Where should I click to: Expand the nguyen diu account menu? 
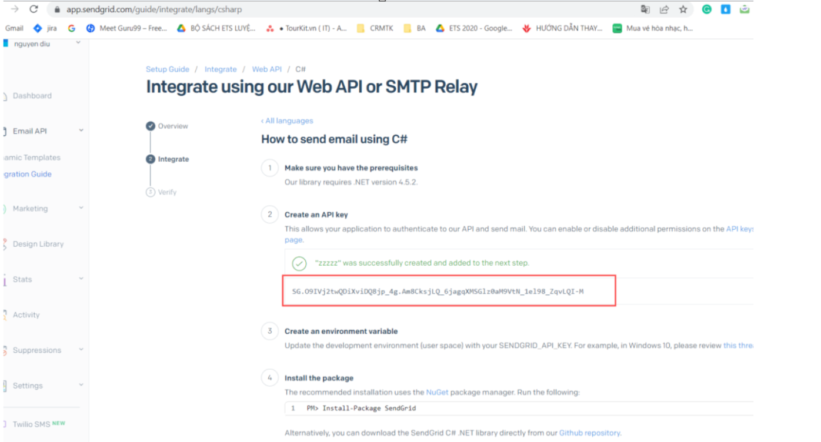pyautogui.click(x=78, y=42)
